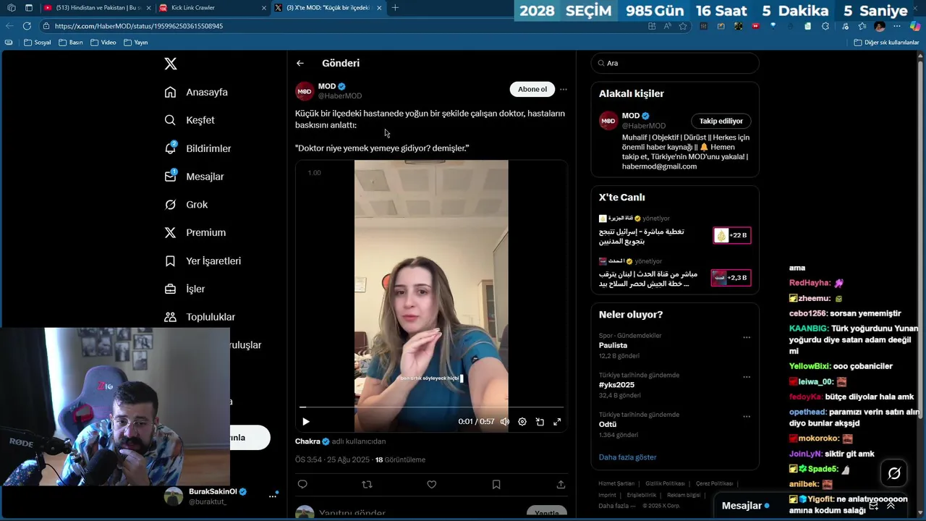This screenshot has width=926, height=521.
Task: Click the back arrow next to Gönderi
Action: [300, 63]
